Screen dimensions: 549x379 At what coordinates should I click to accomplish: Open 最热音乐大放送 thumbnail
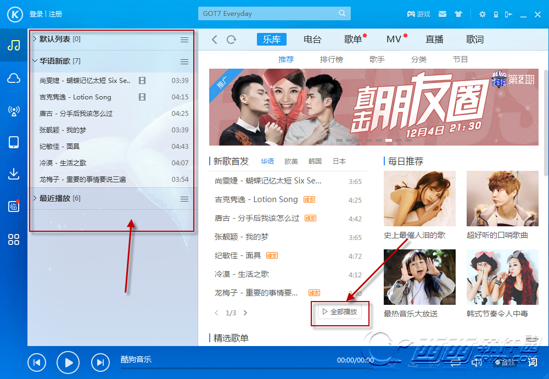click(419, 277)
